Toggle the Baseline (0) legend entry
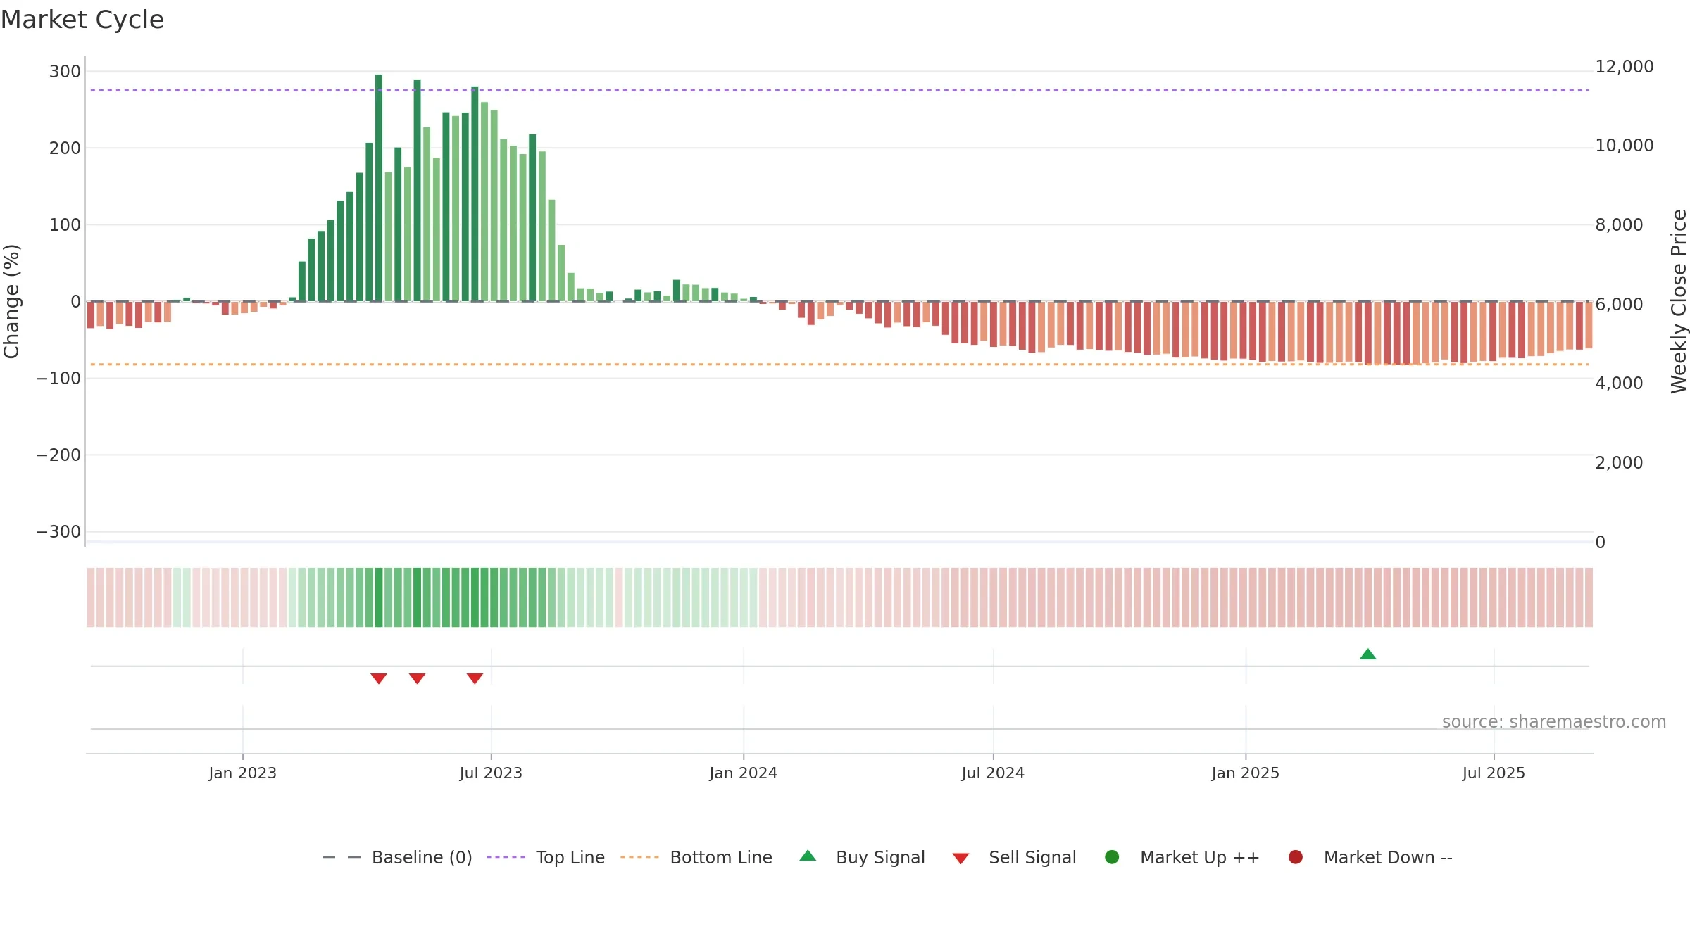 tap(397, 857)
